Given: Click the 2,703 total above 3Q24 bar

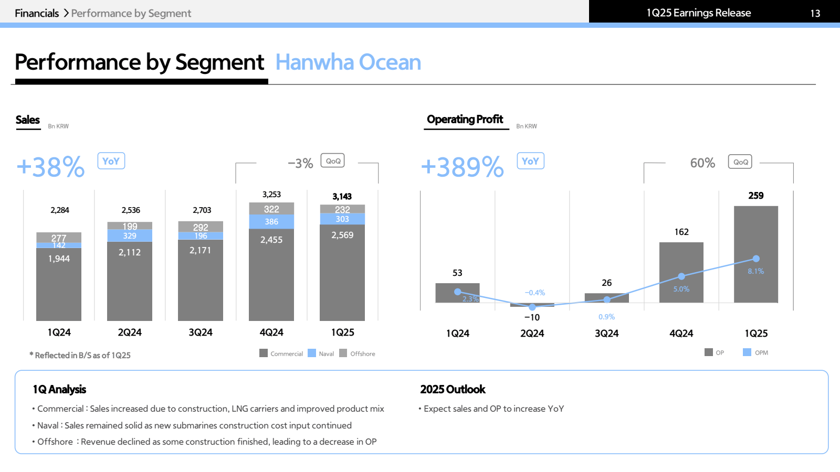Looking at the screenshot, I should pos(202,210).
